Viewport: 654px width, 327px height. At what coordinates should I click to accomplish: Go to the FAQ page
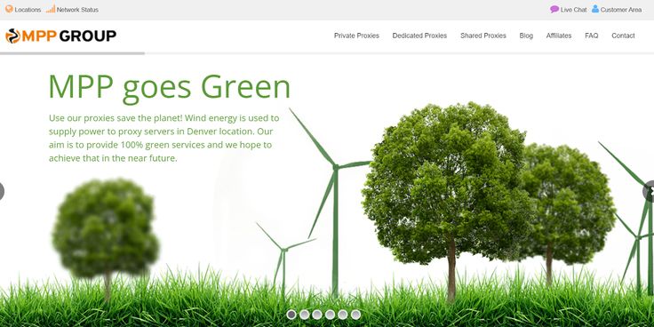pos(592,36)
